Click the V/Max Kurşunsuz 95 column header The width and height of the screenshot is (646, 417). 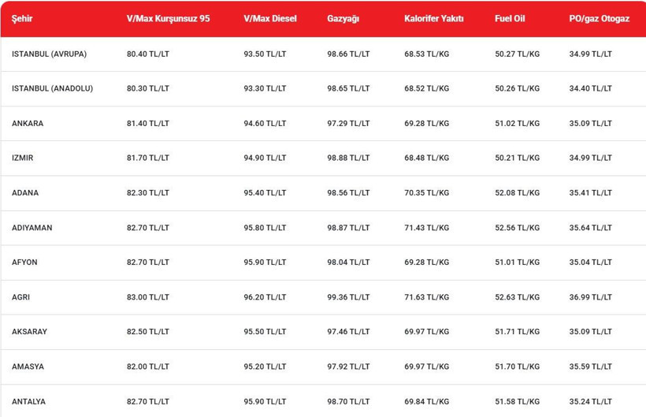pyautogui.click(x=168, y=19)
